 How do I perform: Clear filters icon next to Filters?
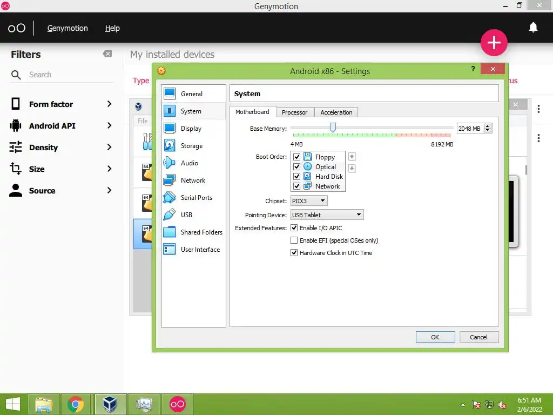coord(107,53)
